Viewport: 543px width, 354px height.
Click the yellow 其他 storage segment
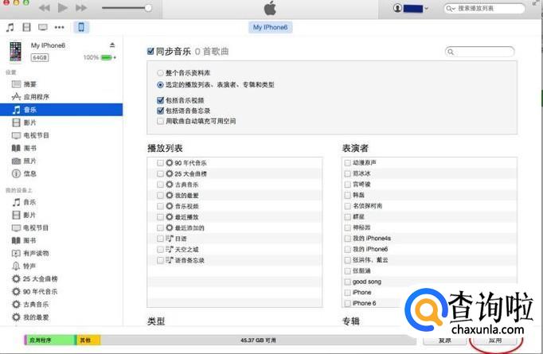click(88, 340)
